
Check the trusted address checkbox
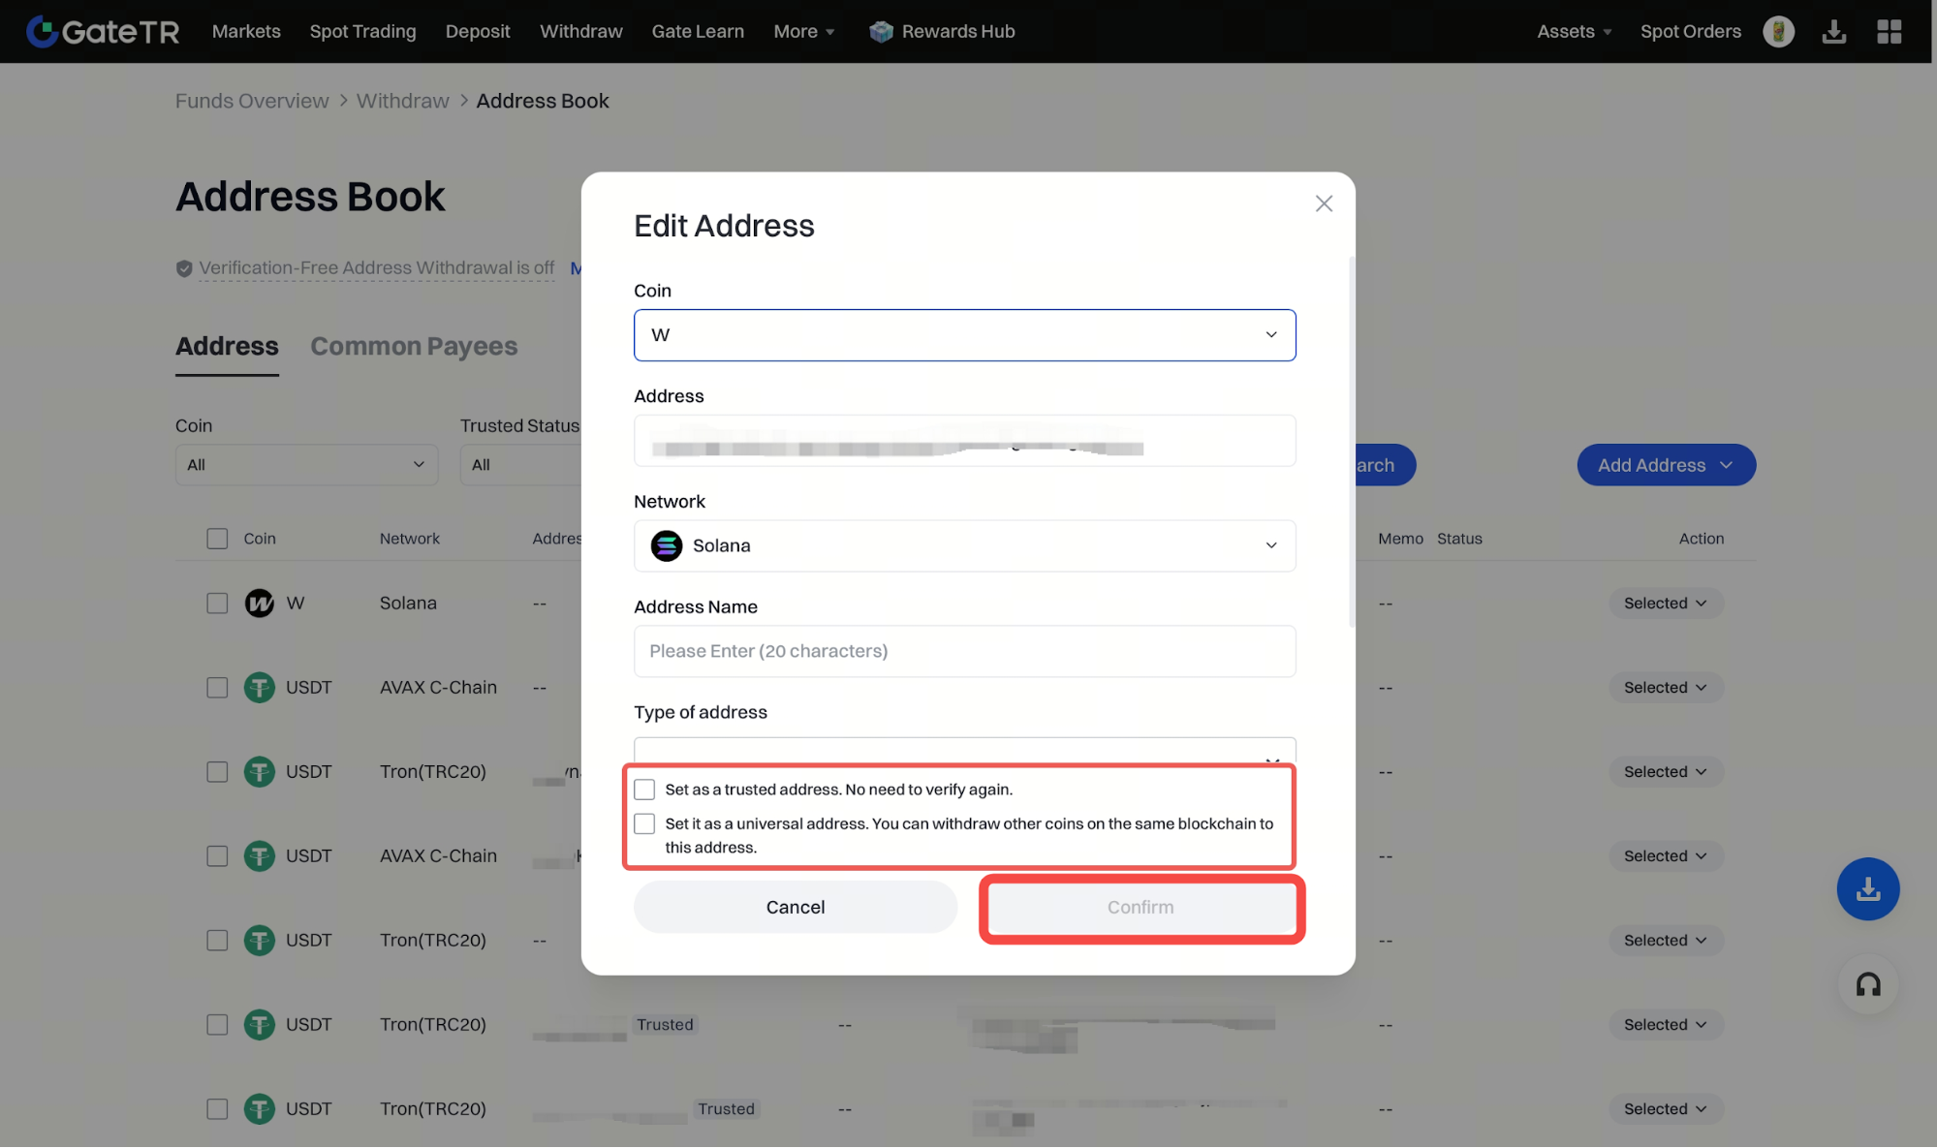644,790
